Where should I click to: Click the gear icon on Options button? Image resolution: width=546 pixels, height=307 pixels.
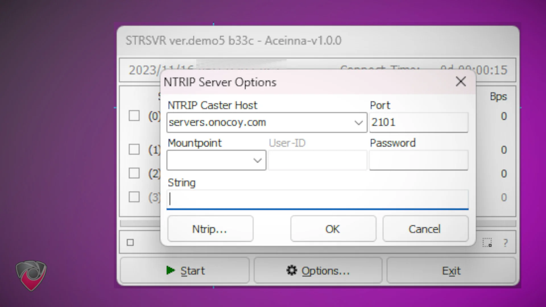click(291, 270)
